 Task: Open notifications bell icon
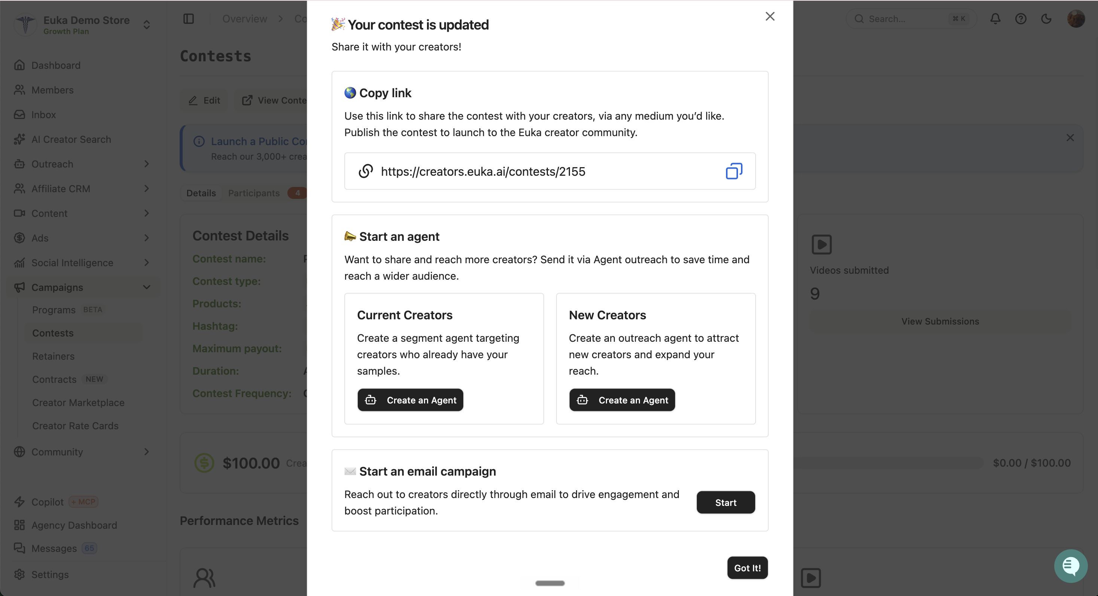coord(995,19)
